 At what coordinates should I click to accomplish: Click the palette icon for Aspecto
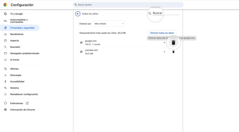click(x=5, y=41)
